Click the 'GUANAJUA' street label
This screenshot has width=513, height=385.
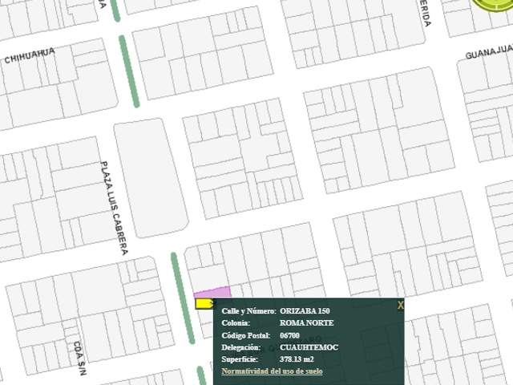click(x=490, y=52)
